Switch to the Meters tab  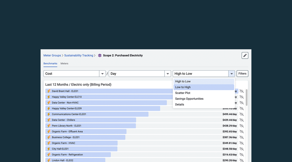click(x=64, y=64)
